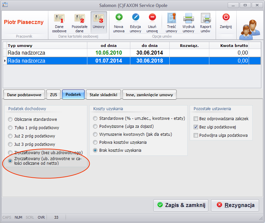Image resolution: width=265 pixels, height=223 pixels.
Task: Open Treść umowy certificate icon
Action: click(x=172, y=18)
